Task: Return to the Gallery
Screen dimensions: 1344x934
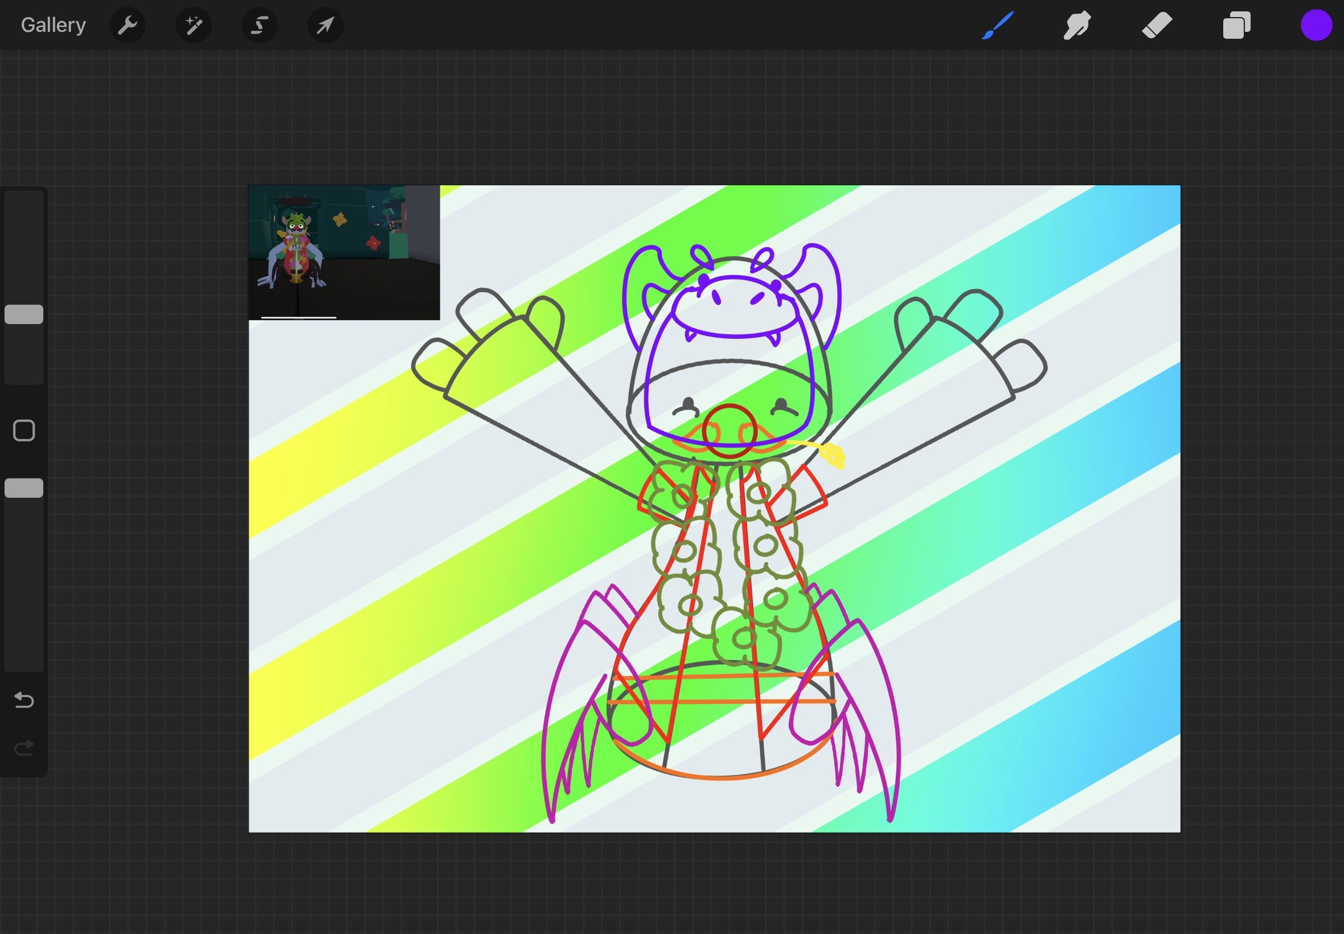Action: (x=53, y=25)
